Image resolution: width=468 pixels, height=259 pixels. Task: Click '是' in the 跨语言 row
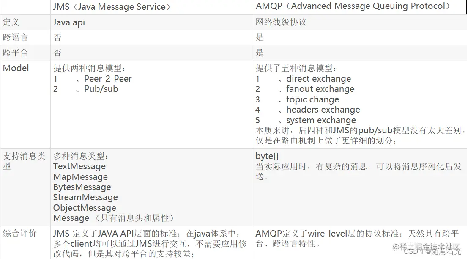pos(260,37)
